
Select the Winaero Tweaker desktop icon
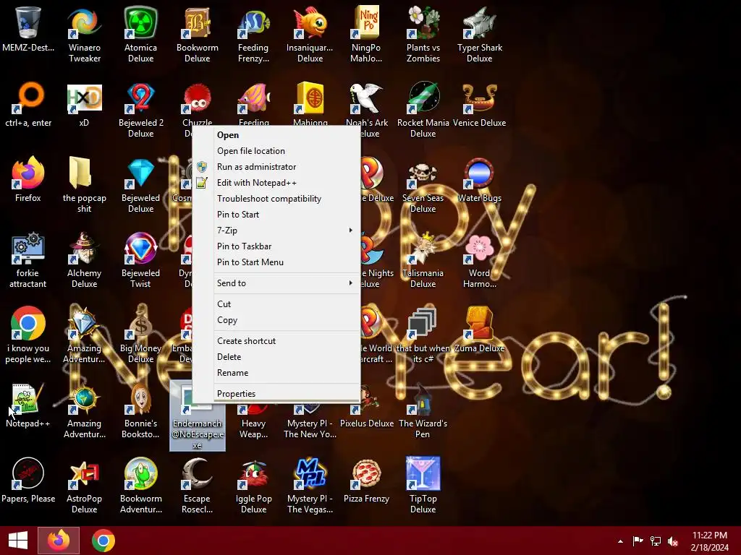click(x=84, y=22)
